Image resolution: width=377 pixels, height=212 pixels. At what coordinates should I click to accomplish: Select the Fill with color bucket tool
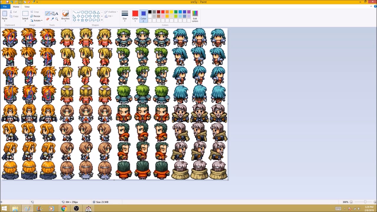(52, 14)
